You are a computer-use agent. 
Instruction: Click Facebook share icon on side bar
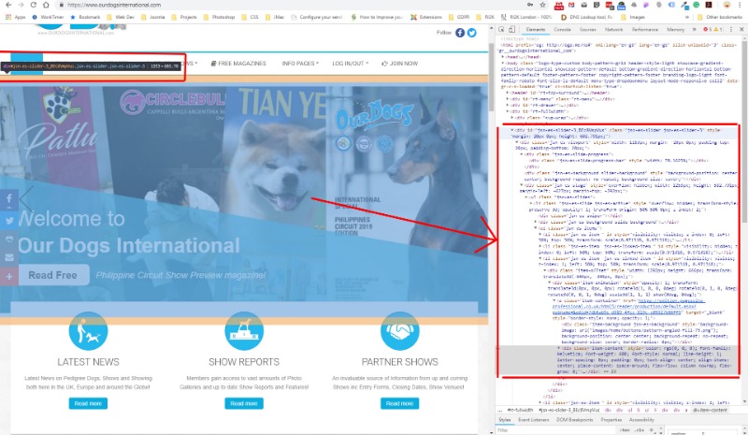(9, 198)
